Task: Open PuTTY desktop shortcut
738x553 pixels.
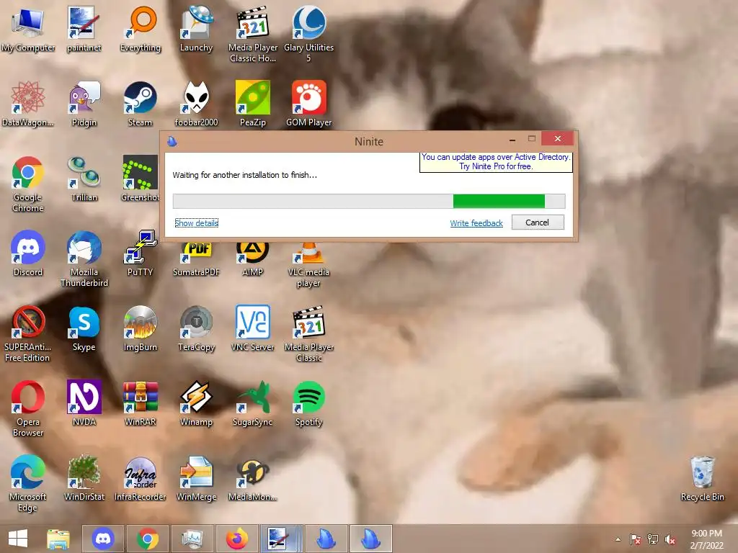Action: pyautogui.click(x=141, y=253)
